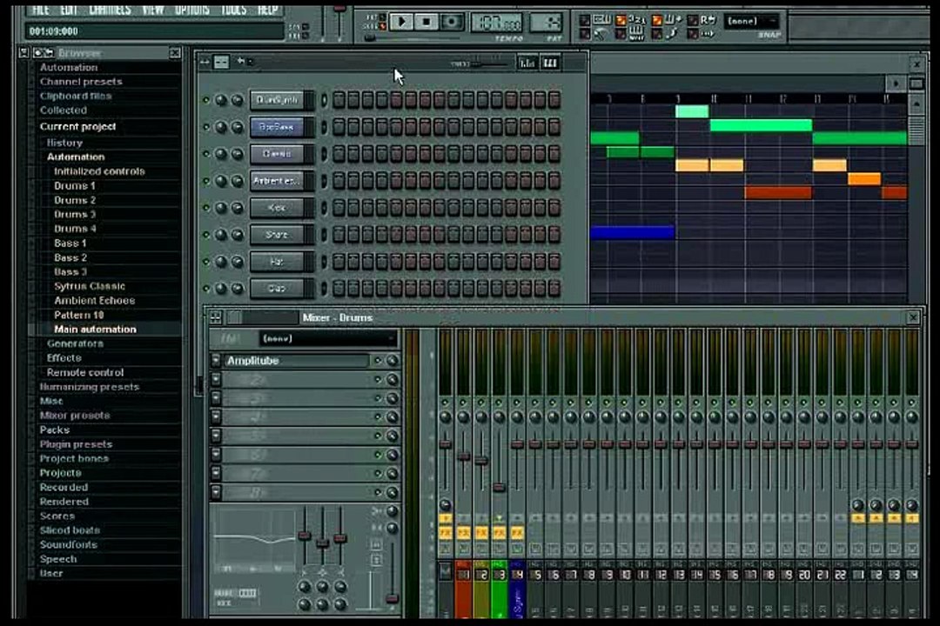Screen dimensions: 940x626
Task: Click the blue clip in the playlist
Action: point(633,232)
